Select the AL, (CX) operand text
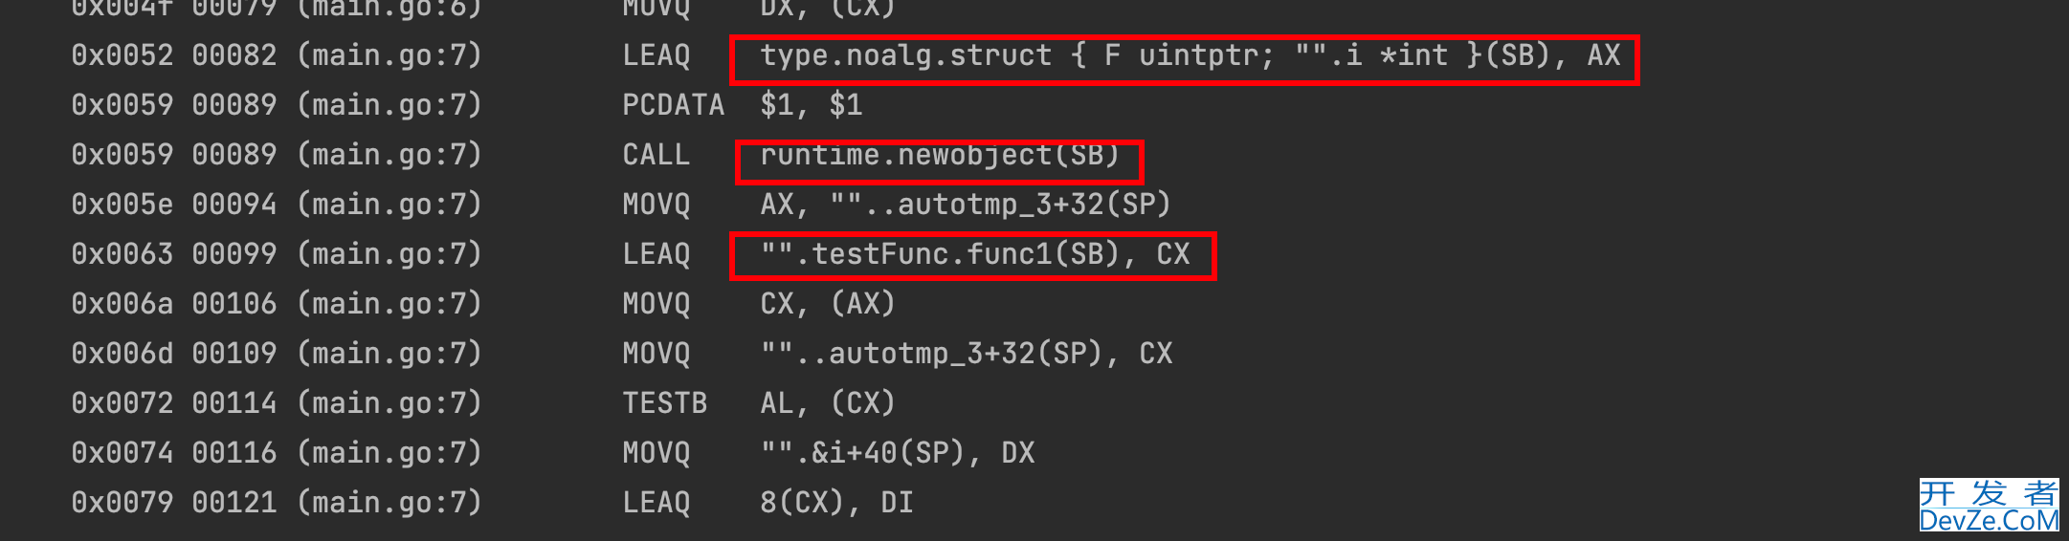The height and width of the screenshot is (541, 2069). (x=828, y=403)
